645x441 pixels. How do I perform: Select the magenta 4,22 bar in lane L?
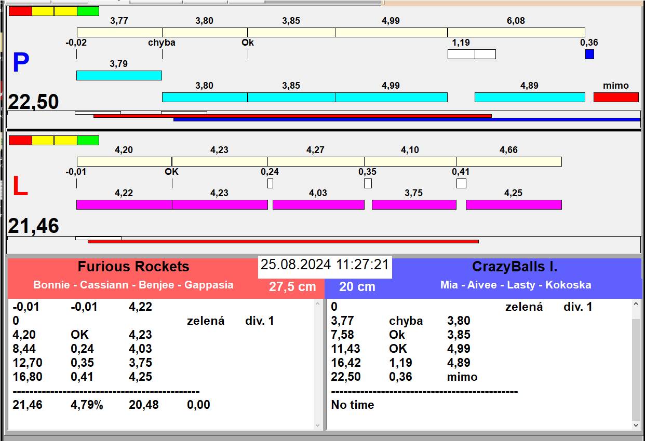[x=124, y=204]
